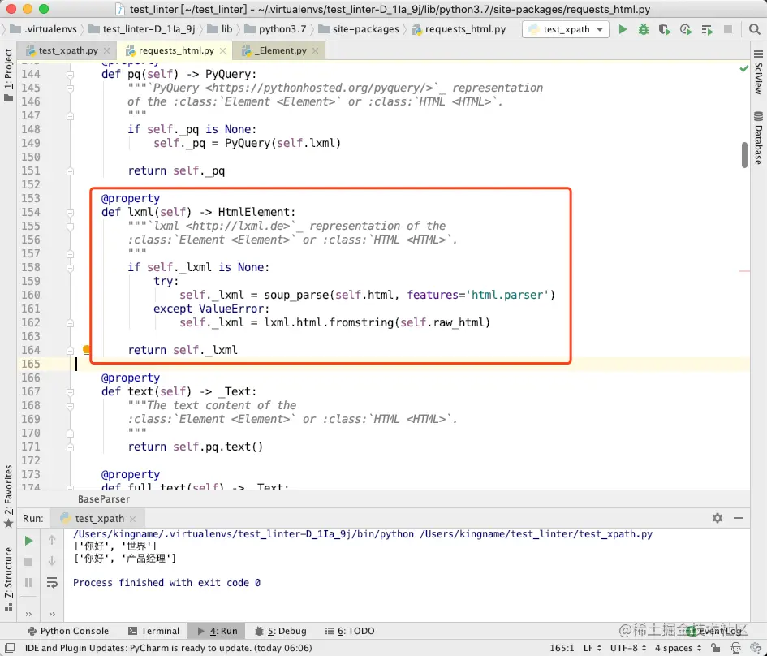Open the Python Console tool window
This screenshot has width=767, height=656.
[x=68, y=631]
